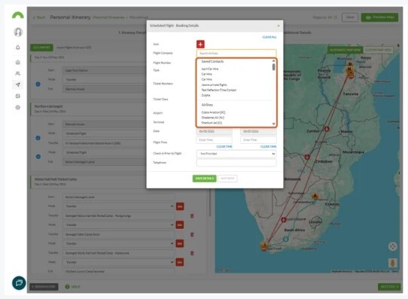408x299 pixels.
Task: Click the airline list scroll-down arrow
Action: pos(274,124)
